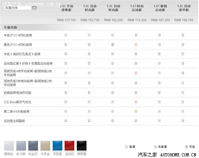
Task: Click equipped icon for 米色(PVC+织物)座椅 under 1.8L 自动时尚版
Action: [x=113, y=35]
